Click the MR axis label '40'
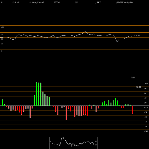Screen dimensions: 149x149 point(145,98)
